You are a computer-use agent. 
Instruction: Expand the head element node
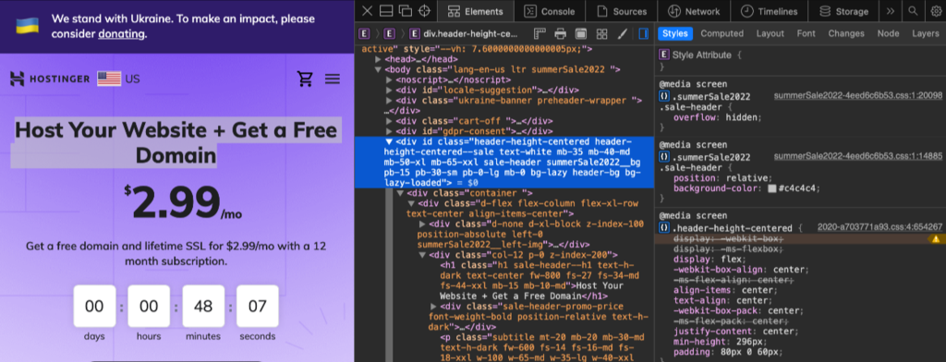(378, 60)
